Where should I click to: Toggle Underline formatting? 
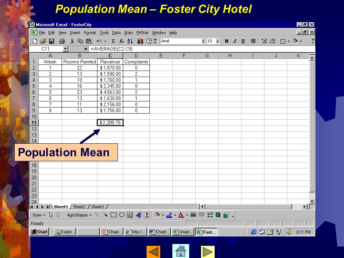243,41
